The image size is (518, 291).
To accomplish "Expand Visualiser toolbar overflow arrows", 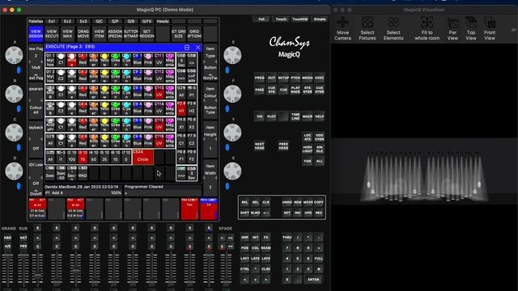I will pos(514,30).
